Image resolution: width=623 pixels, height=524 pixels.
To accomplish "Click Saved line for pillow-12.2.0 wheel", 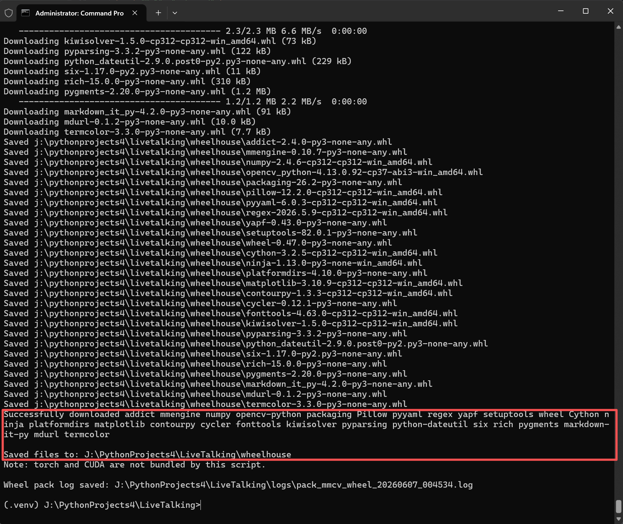I will point(223,192).
